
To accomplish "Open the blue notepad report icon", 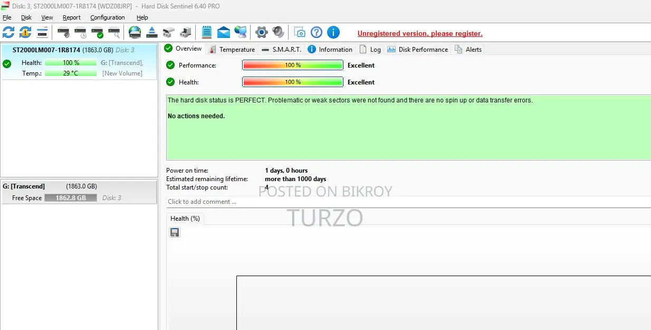I will coord(207,32).
